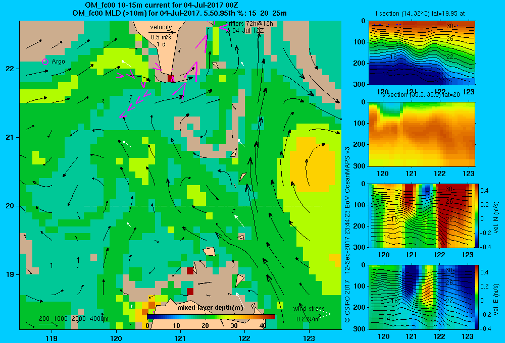Click the '1 d' text under velocity scale
The height and width of the screenshot is (343, 505).
coord(162,44)
